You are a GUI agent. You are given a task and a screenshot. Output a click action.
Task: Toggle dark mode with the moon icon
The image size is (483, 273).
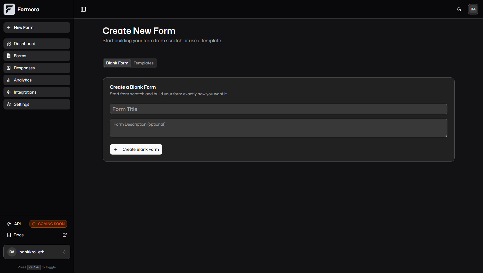(459, 9)
